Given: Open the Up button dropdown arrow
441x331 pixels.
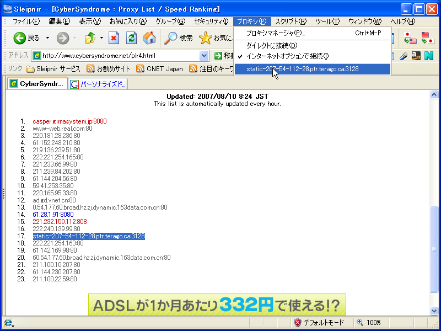Looking at the screenshot, I should 101,38.
